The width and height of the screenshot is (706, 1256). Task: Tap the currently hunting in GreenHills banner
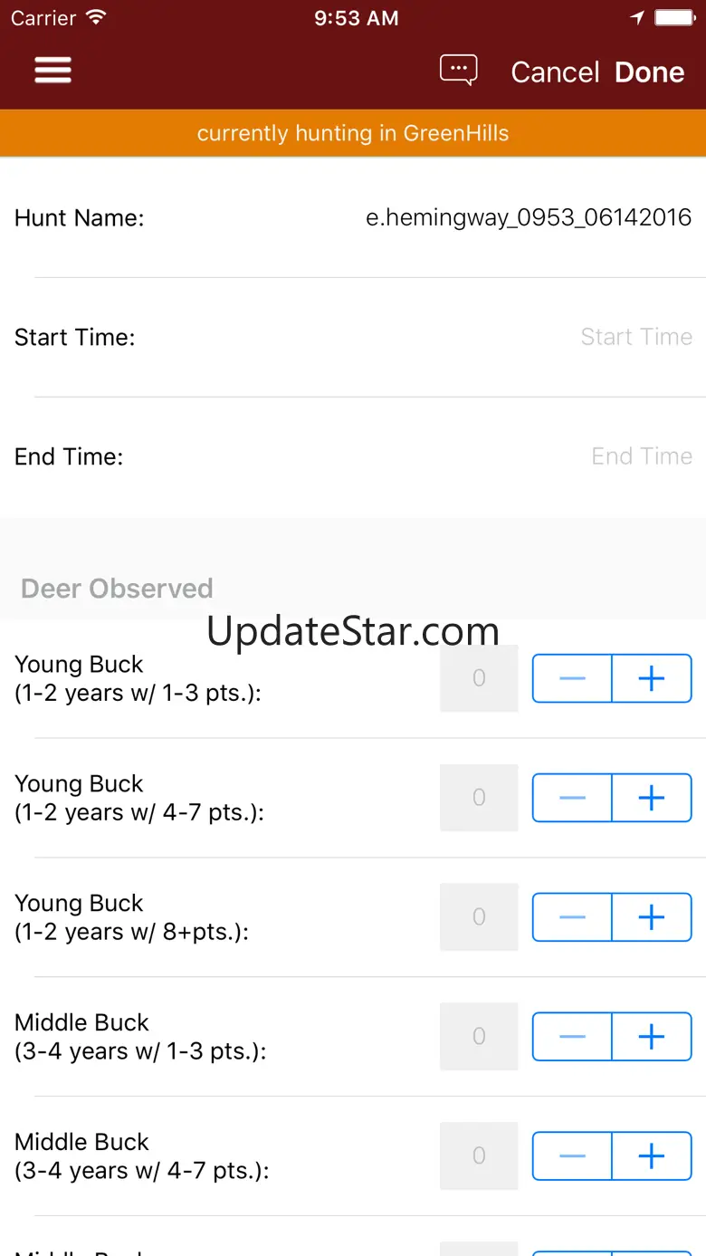tap(353, 133)
